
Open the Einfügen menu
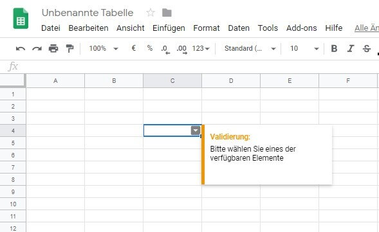(169, 28)
